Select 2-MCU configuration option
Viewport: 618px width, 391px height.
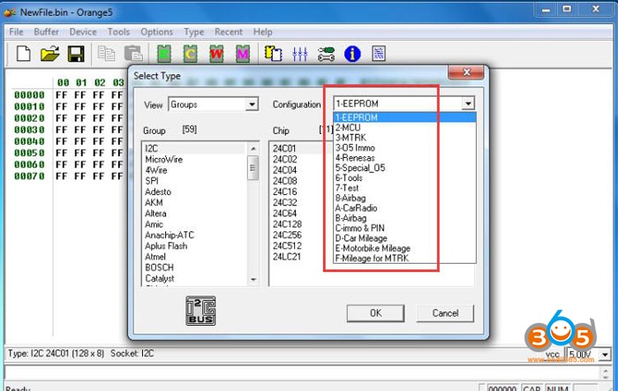pyautogui.click(x=404, y=128)
